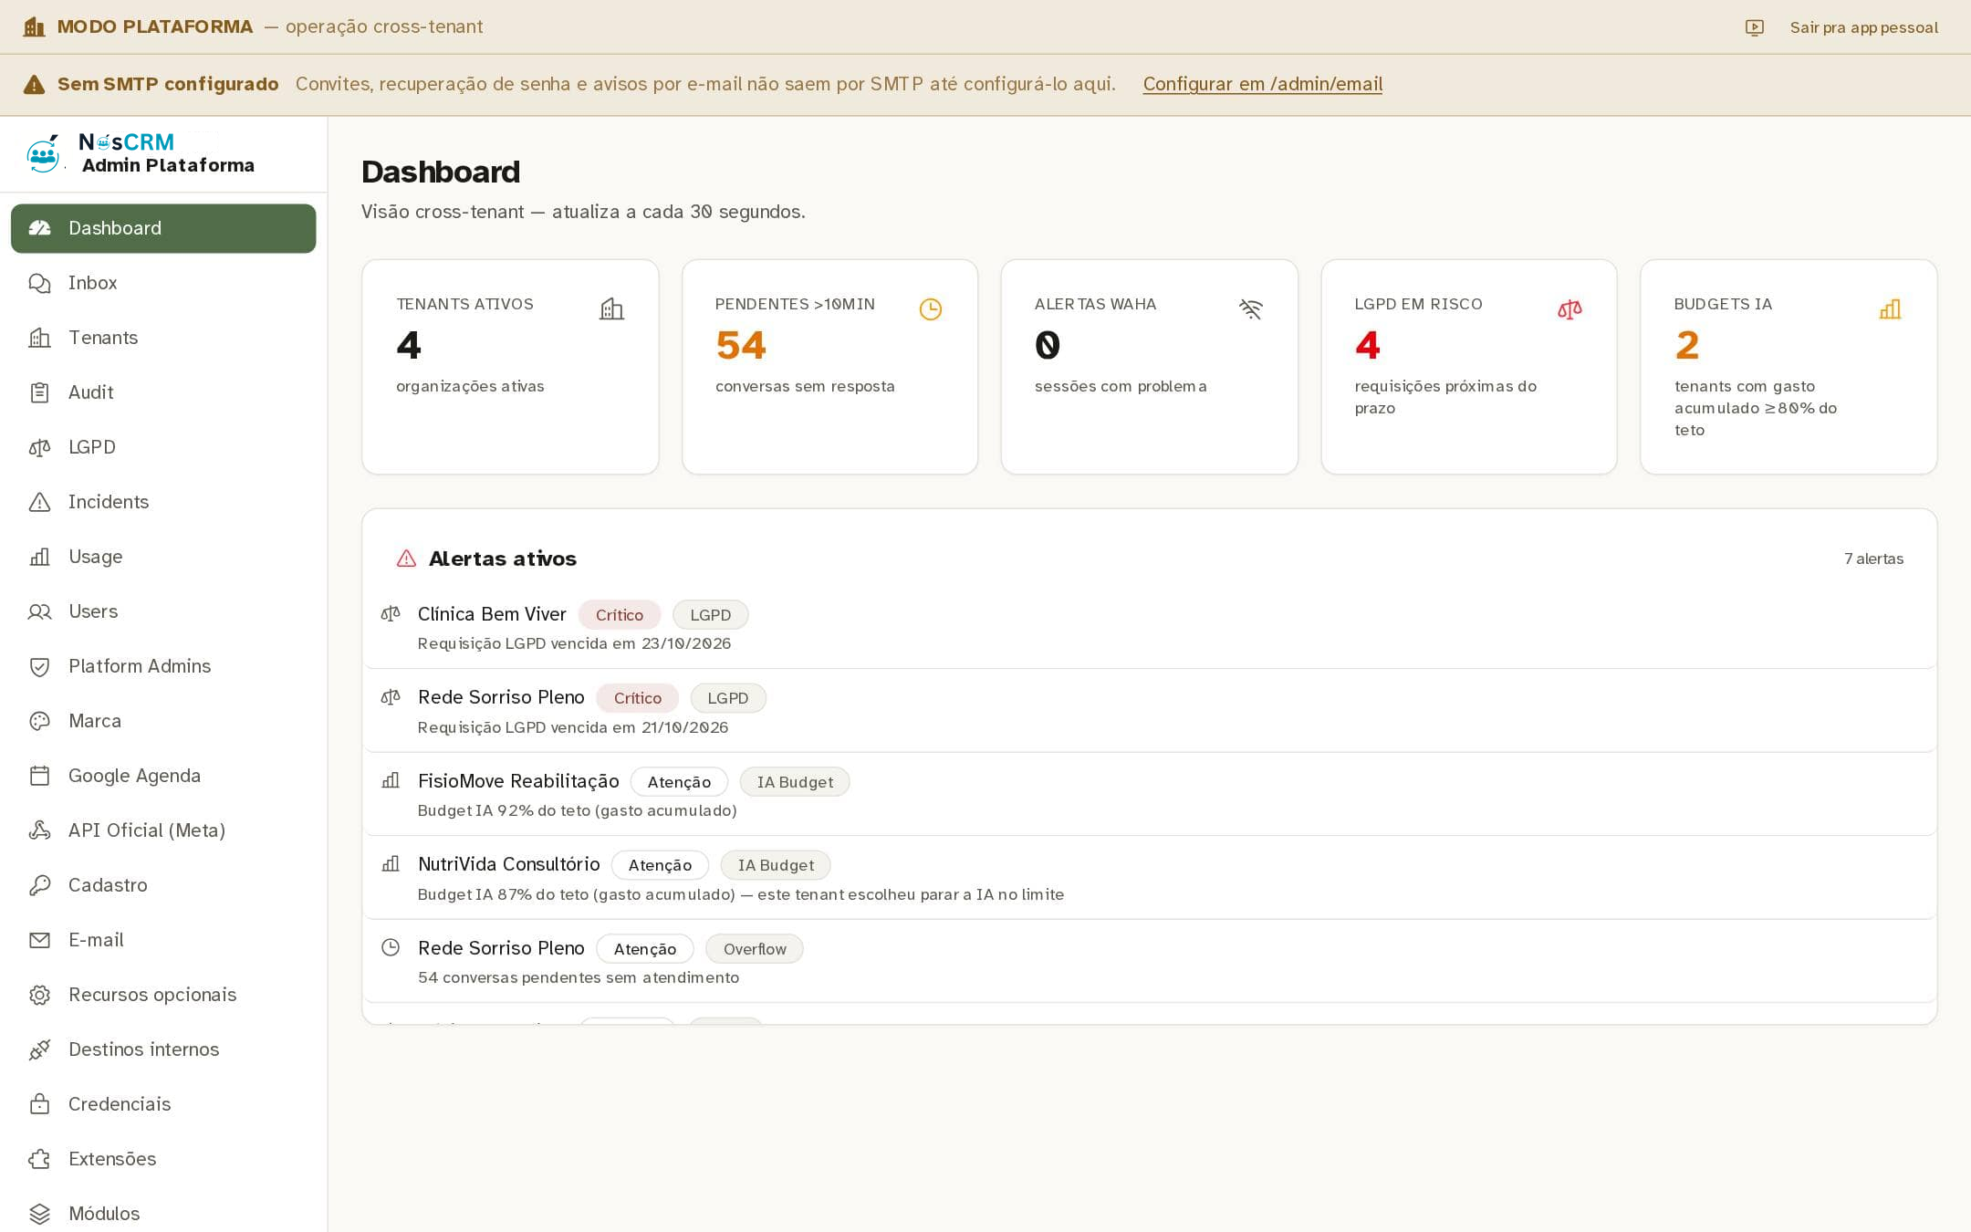The width and height of the screenshot is (1971, 1232).
Task: Click the Users people icon
Action: (39, 611)
